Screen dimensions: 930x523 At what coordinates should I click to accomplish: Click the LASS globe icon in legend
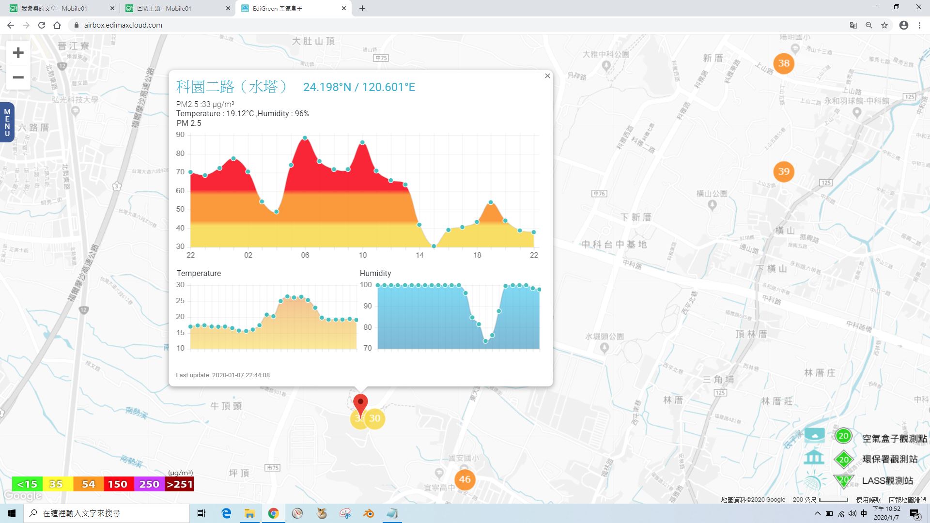tap(814, 481)
